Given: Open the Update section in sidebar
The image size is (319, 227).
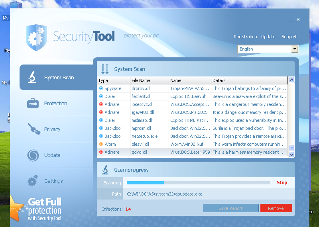Looking at the screenshot, I should tap(56, 155).
